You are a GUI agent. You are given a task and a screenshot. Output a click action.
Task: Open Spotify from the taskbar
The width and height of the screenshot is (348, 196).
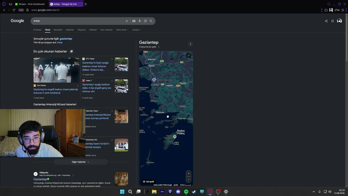pos(186,192)
